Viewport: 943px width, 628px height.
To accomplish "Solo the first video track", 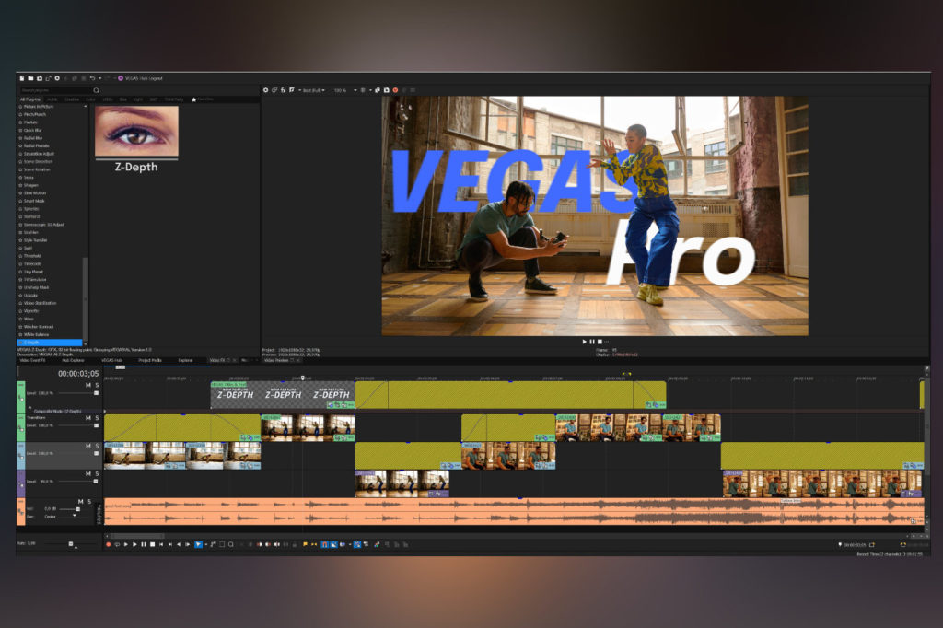I will coord(97,385).
